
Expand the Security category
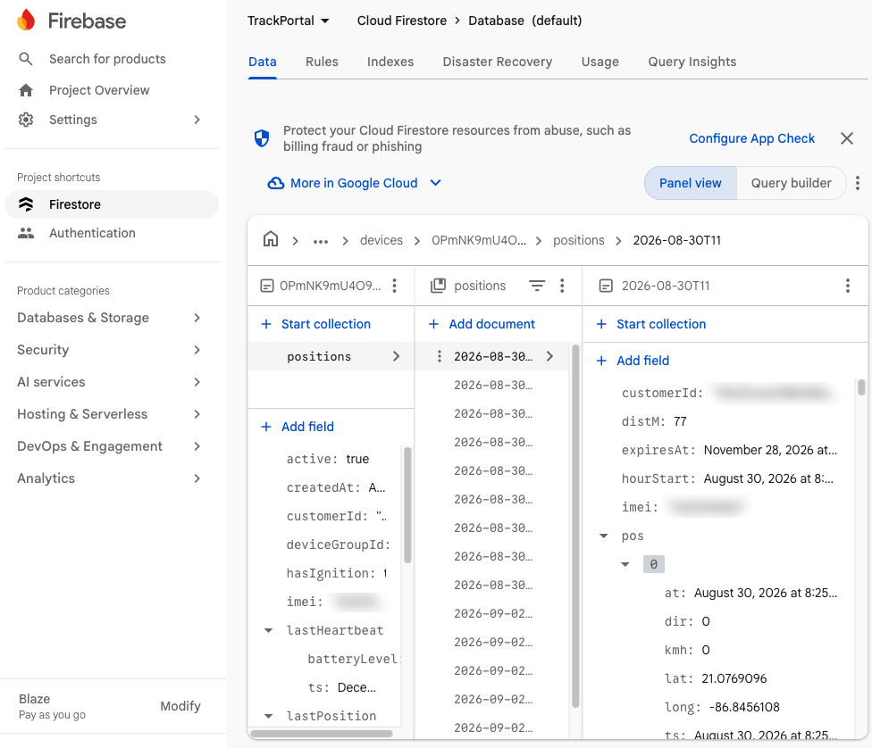pos(197,350)
